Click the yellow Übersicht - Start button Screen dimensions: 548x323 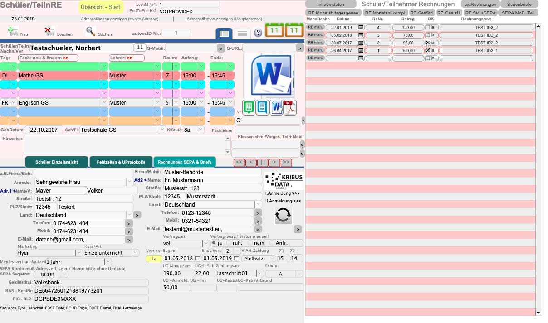100,7
